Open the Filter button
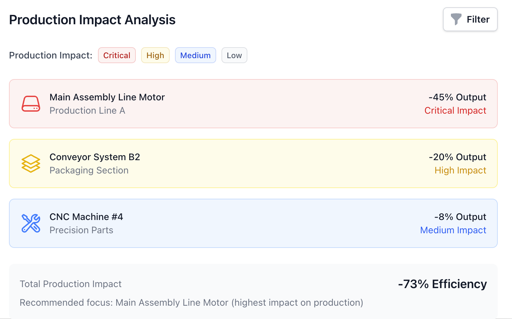The image size is (512, 319). (x=470, y=19)
